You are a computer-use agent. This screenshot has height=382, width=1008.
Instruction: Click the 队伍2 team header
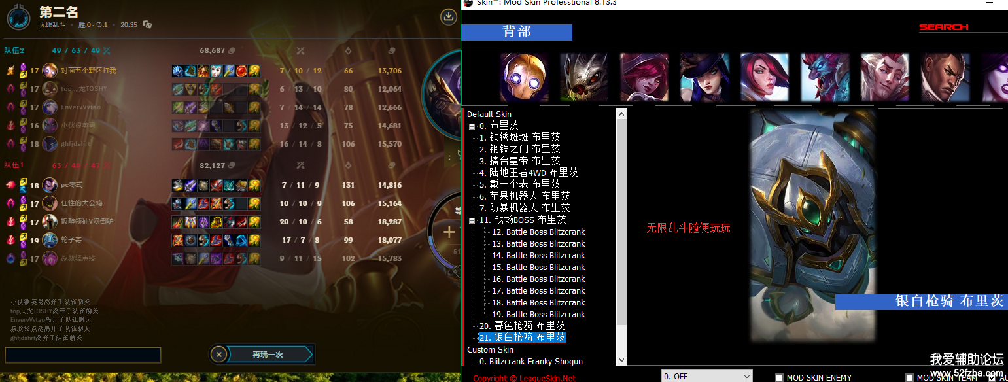(x=14, y=50)
